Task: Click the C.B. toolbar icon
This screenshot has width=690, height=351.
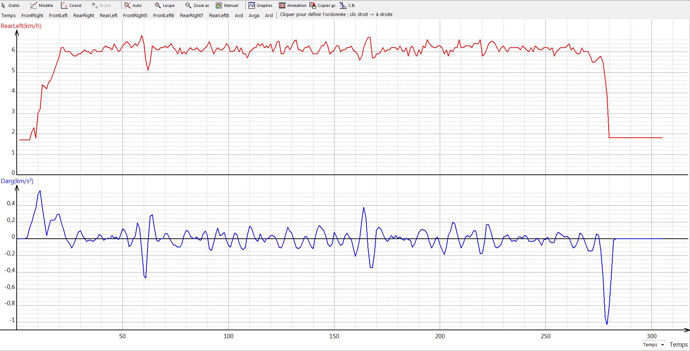Action: pyautogui.click(x=348, y=5)
